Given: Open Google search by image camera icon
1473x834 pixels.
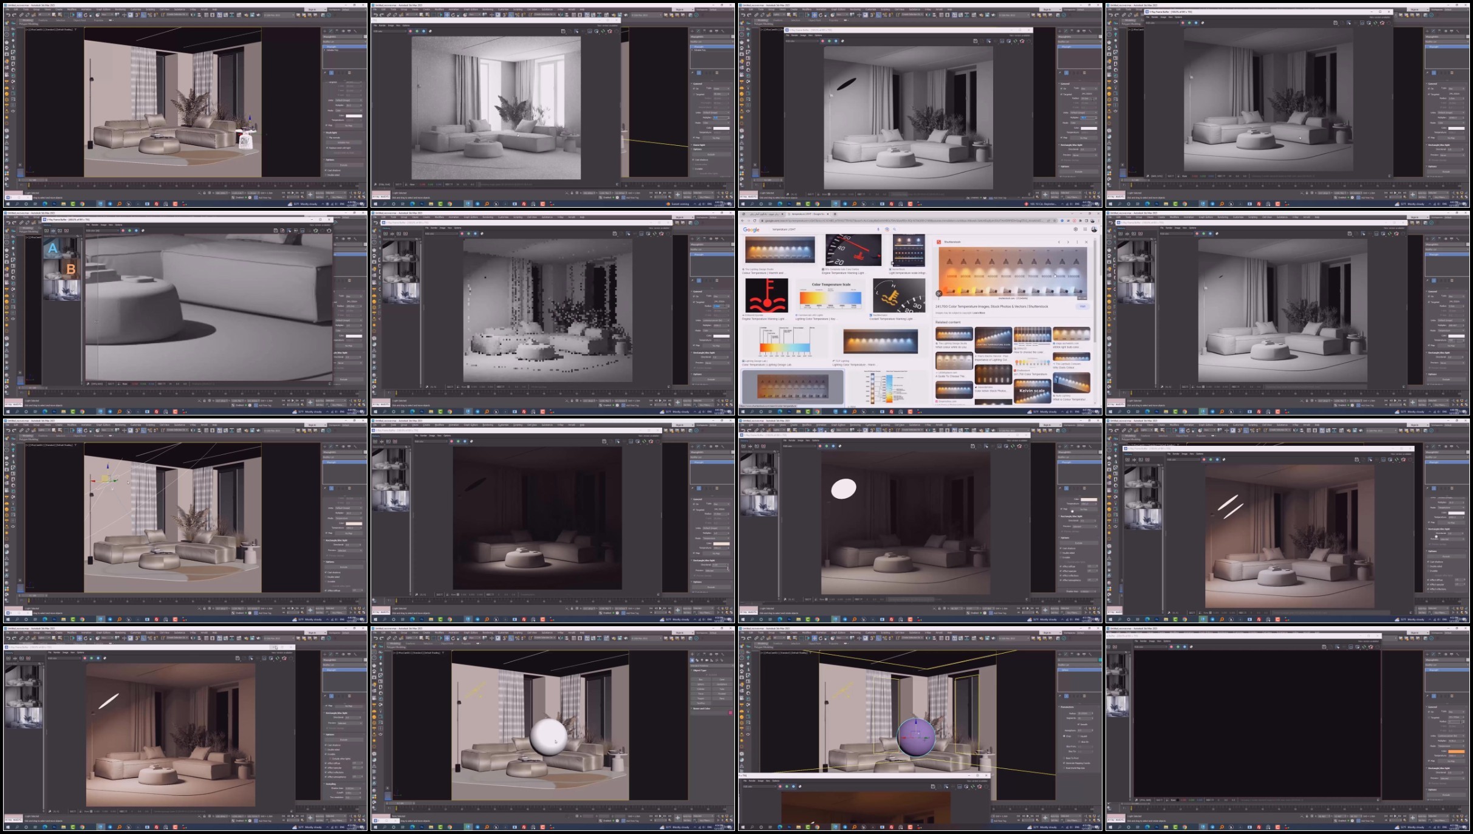Looking at the screenshot, I should coord(887,230).
